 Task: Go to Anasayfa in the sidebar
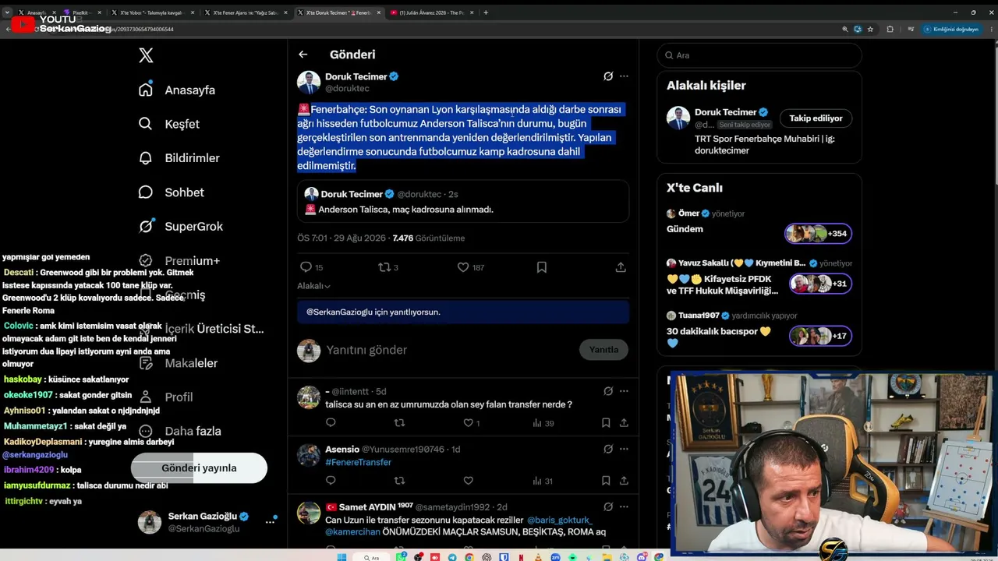click(x=176, y=90)
